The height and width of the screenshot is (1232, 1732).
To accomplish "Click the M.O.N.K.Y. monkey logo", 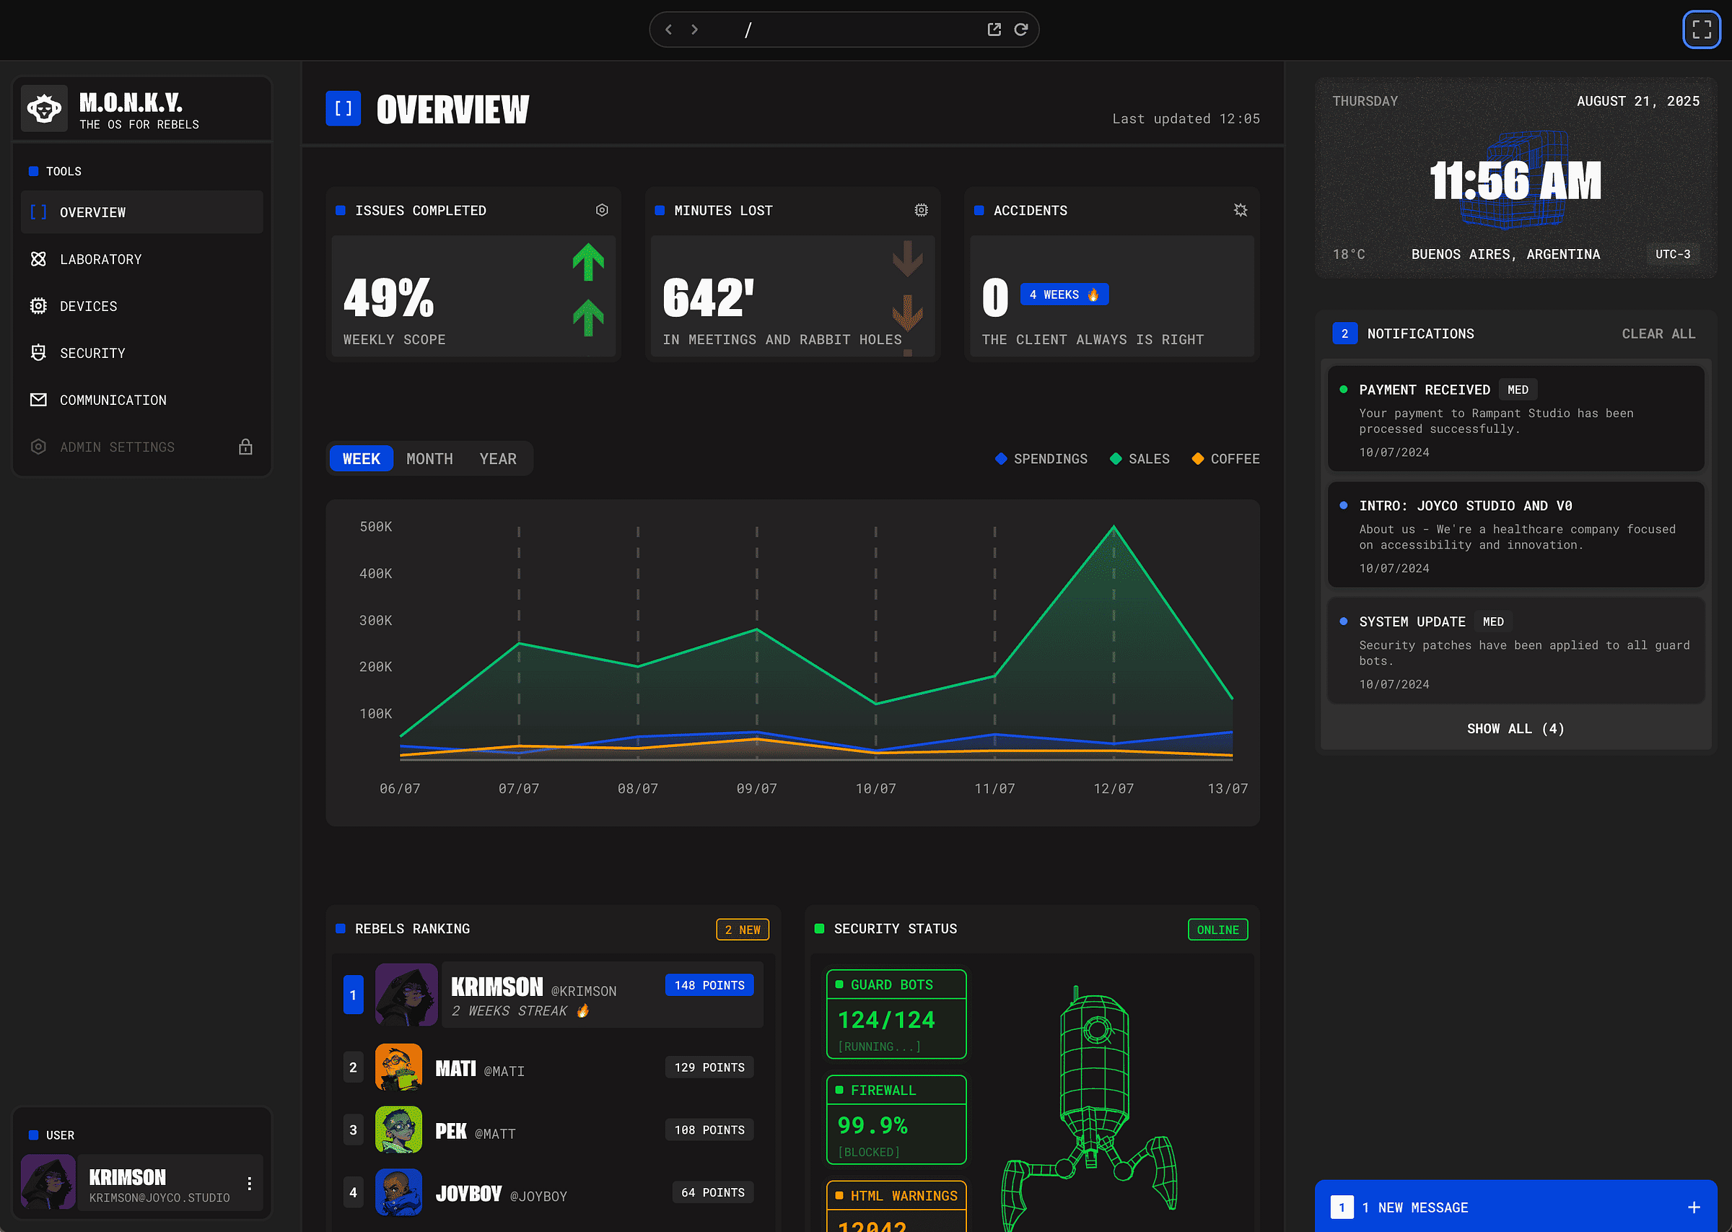I will point(45,109).
